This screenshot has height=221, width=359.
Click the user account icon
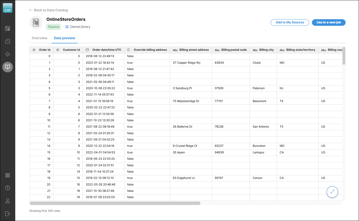pos(7,201)
